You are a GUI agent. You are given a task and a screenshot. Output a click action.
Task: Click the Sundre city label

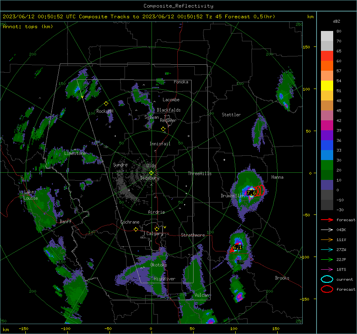pyautogui.click(x=120, y=164)
